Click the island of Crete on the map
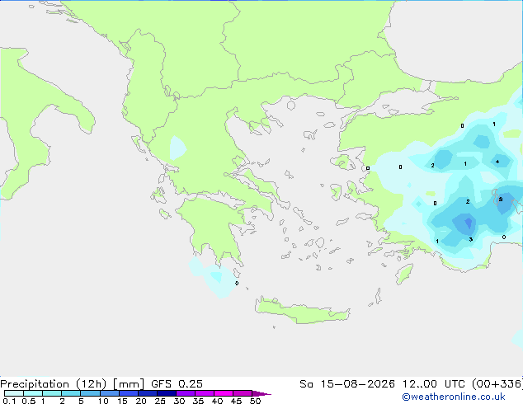 point(302,310)
